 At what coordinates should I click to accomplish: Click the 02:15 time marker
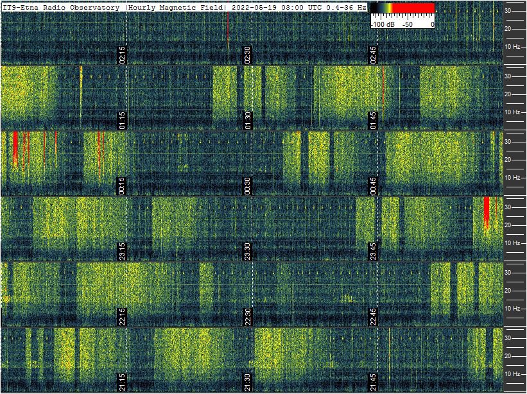tap(122, 55)
